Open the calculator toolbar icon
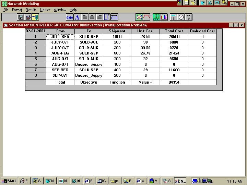Screen dimensions: 247x185 (x=174, y=17)
